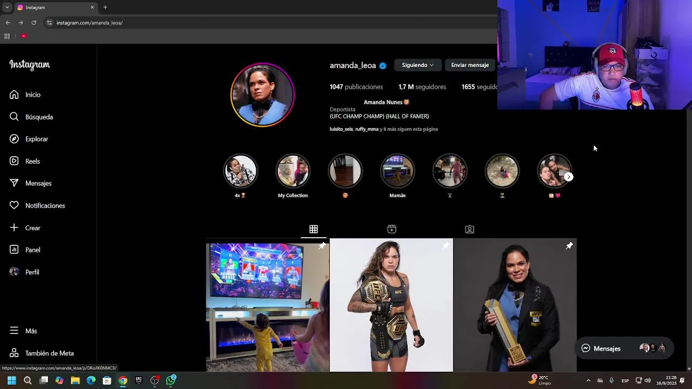
Task: Open the clock and date flyout
Action: (x=667, y=380)
